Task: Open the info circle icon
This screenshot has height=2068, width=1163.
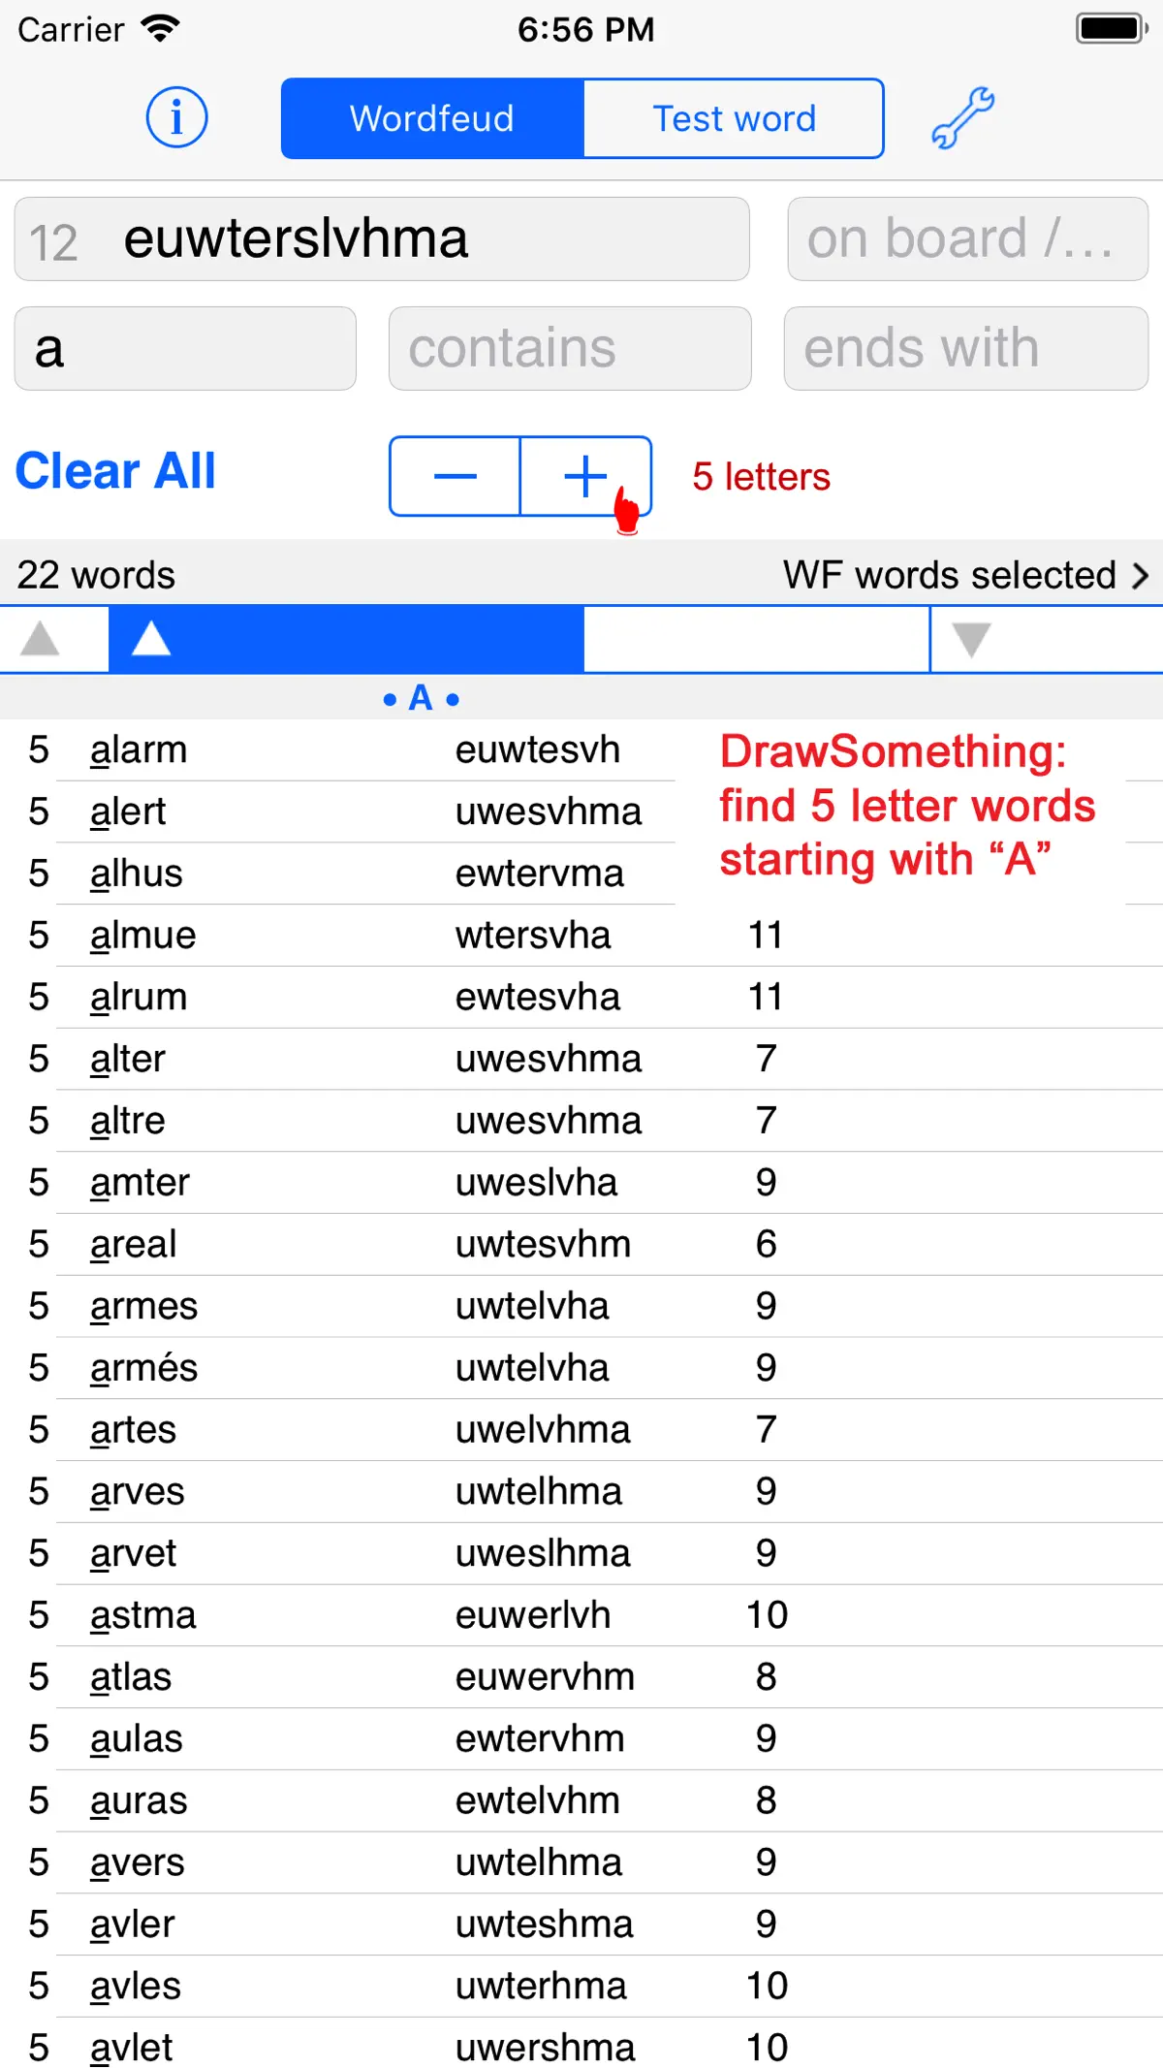Action: pyautogui.click(x=176, y=117)
